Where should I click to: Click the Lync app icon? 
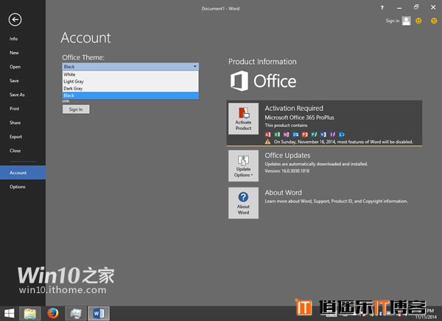pos(342,134)
